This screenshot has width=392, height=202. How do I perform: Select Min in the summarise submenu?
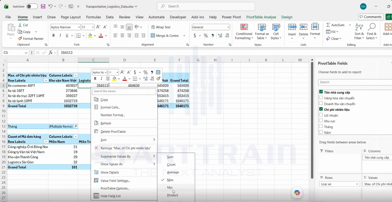pos(170,188)
